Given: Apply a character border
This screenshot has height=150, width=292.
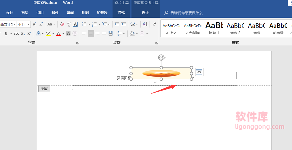Looking at the screenshot, I should tap(75, 24).
